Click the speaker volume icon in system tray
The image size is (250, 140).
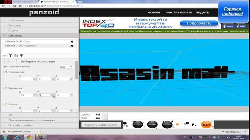coord(228,137)
